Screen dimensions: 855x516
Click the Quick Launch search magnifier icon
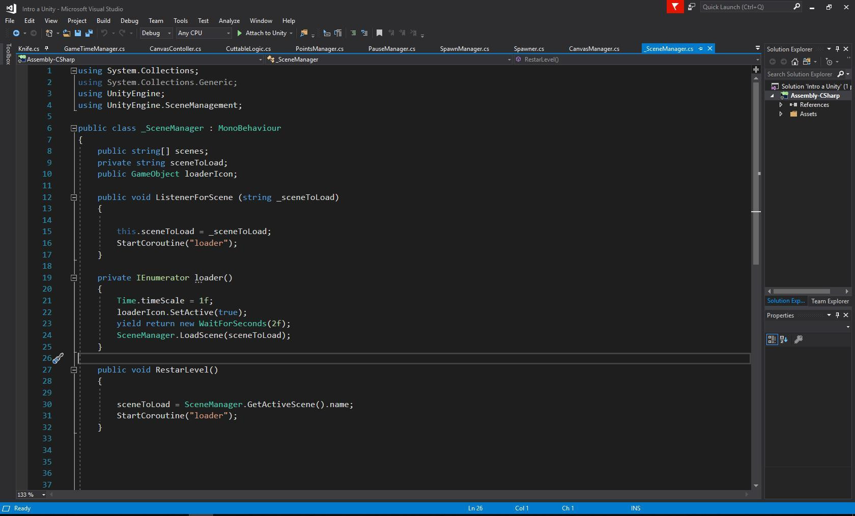(x=797, y=7)
